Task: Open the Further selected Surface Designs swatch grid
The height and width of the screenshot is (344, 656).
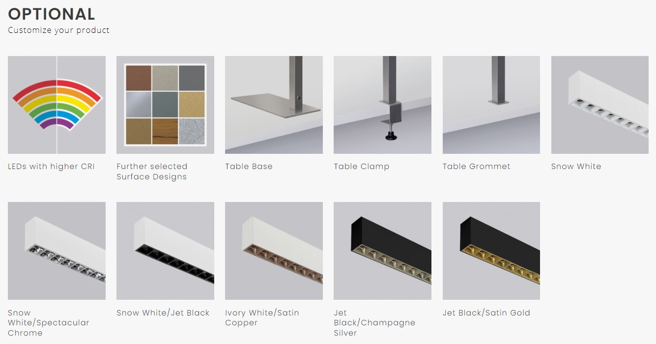Action: (165, 105)
